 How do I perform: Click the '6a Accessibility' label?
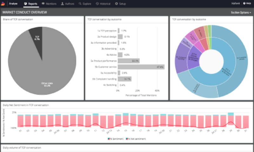(x=109, y=73)
